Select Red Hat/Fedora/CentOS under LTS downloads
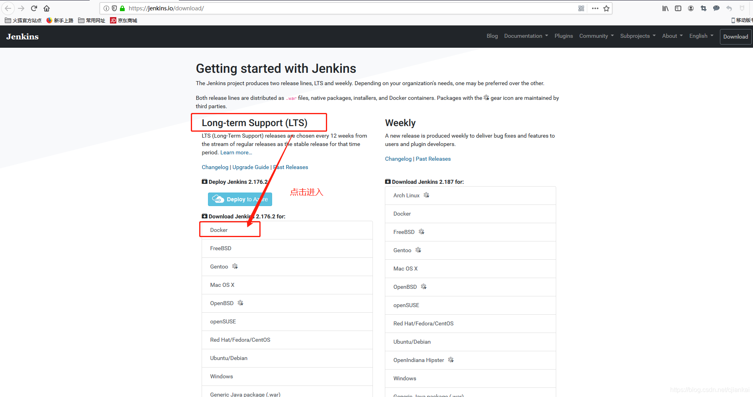 (287, 340)
